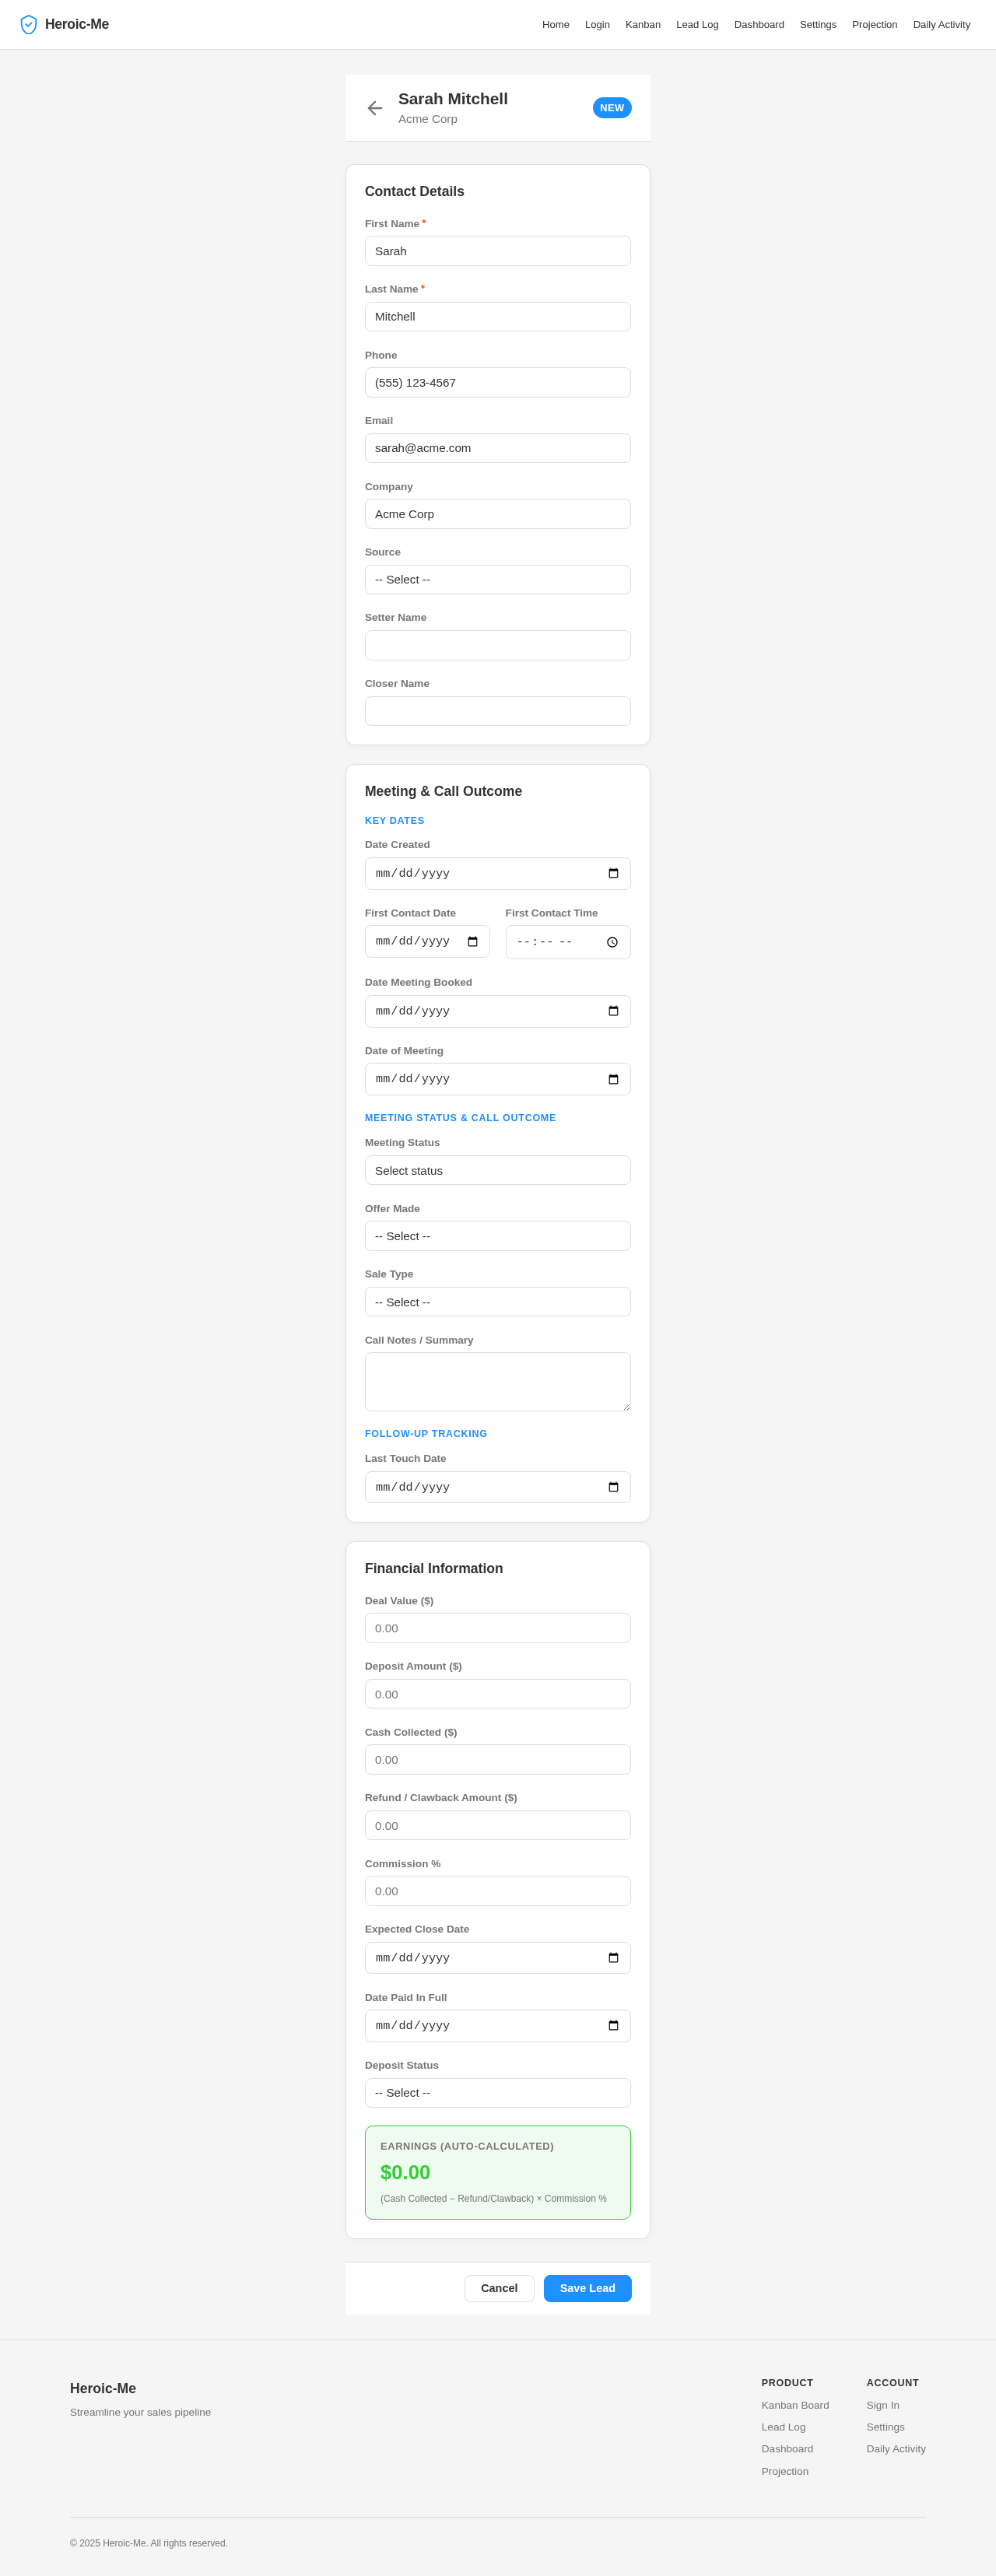Open the Offer Made dropdown

pyautogui.click(x=498, y=1236)
